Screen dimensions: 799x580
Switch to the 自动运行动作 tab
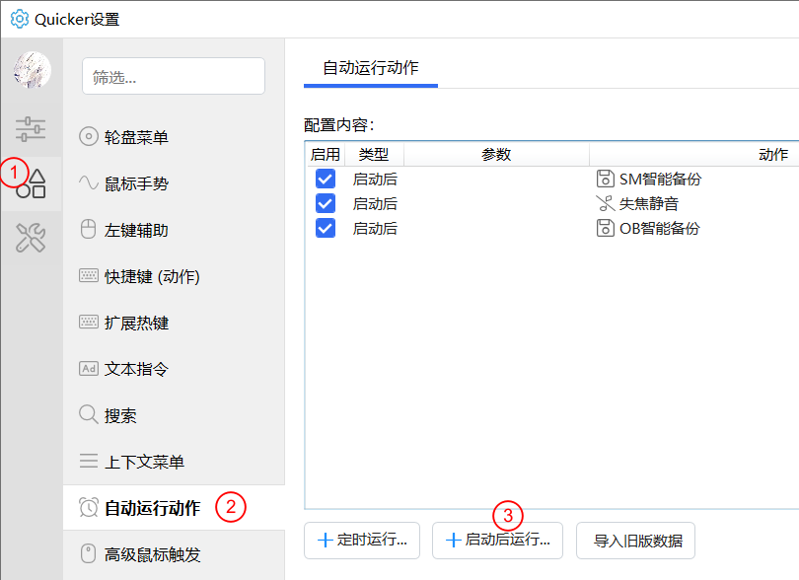[371, 68]
